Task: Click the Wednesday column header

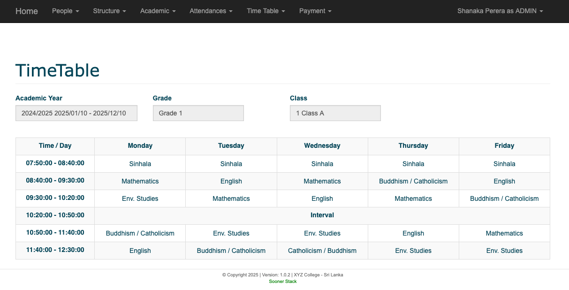Action: 322,146
